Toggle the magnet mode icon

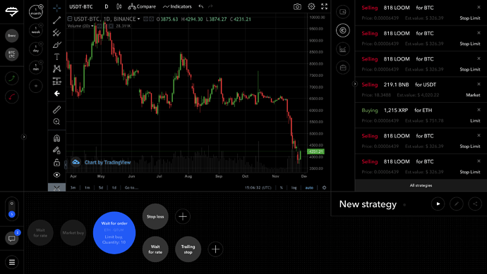57,138
